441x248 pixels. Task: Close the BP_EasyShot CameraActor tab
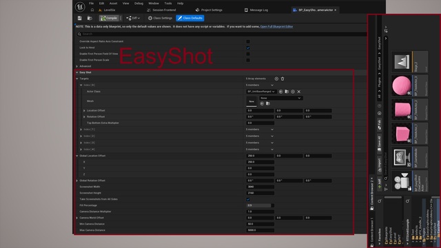pyautogui.click(x=336, y=10)
